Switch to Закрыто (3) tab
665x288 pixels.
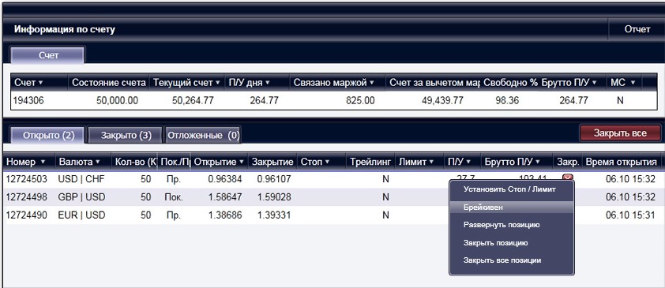(126, 136)
